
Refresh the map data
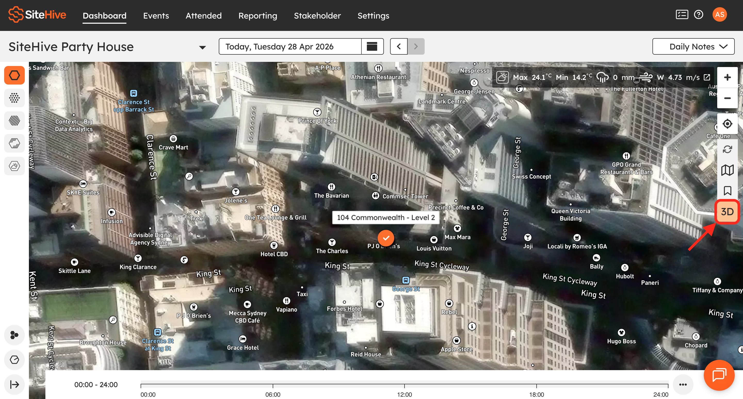pyautogui.click(x=728, y=149)
